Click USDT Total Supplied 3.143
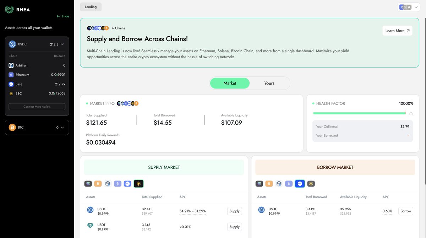 click(146, 225)
